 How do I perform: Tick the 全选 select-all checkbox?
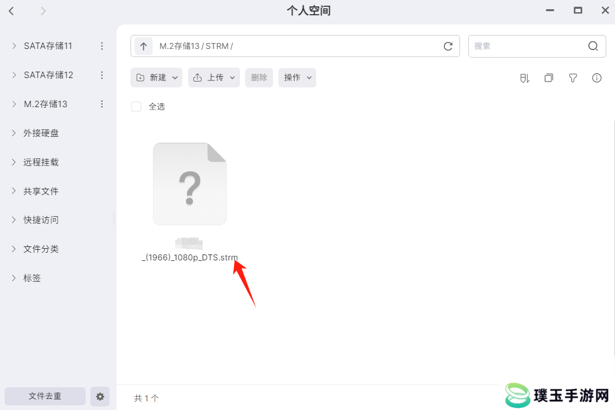pos(136,107)
